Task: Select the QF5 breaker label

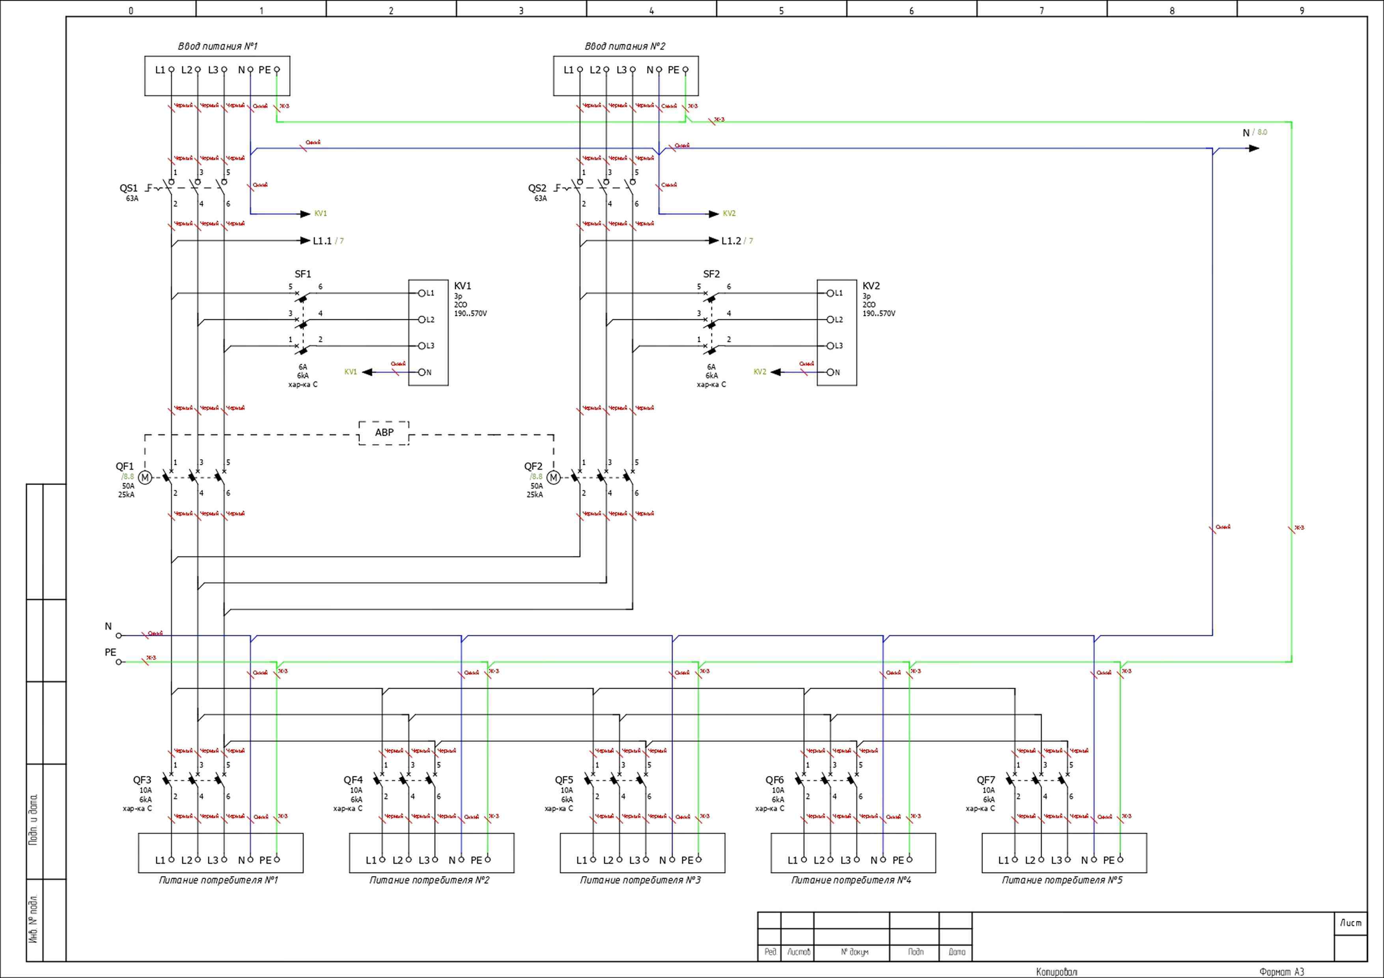Action: click(563, 780)
